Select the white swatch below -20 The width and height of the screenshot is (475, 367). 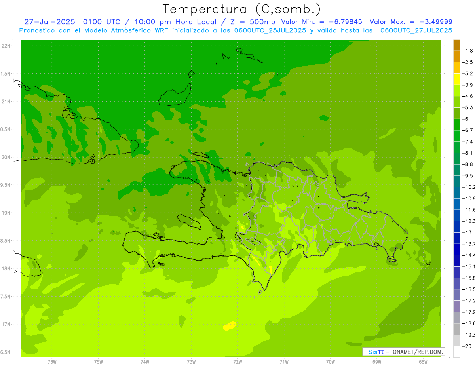[x=456, y=352]
